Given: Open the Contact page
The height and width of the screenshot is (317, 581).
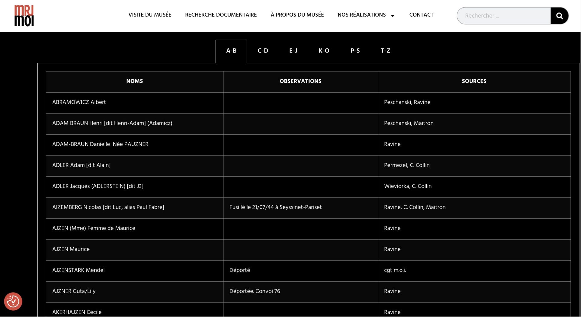Looking at the screenshot, I should [421, 15].
